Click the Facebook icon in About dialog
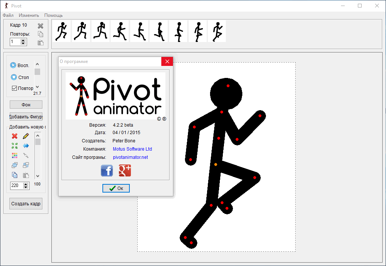Viewport: 386px width, 266px height. (107, 170)
